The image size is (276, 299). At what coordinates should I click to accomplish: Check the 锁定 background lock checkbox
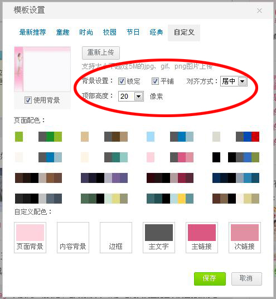(x=122, y=81)
